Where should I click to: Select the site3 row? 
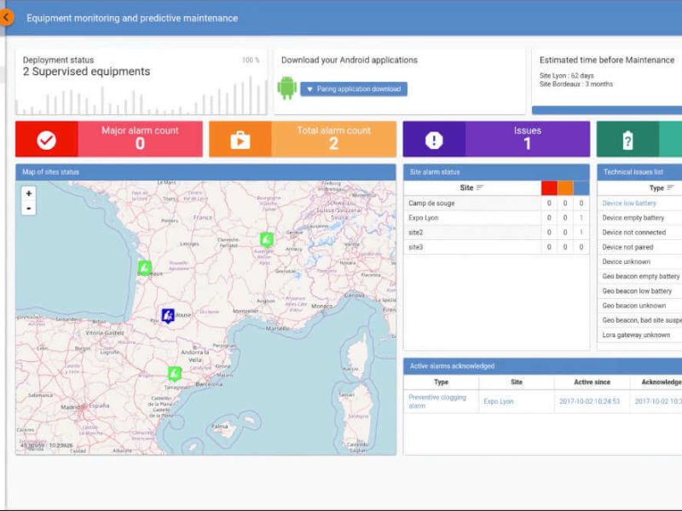point(496,247)
